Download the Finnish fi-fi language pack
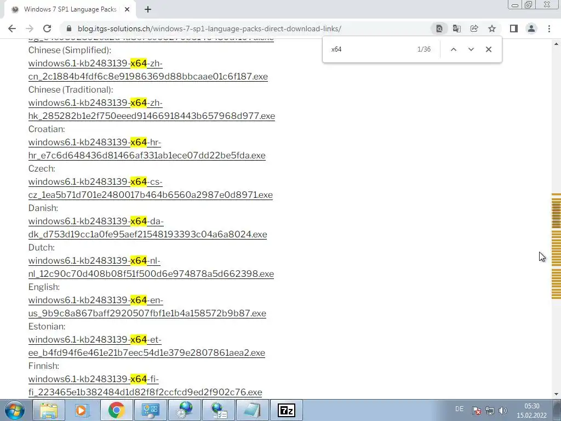Viewport: 561px width, 421px height. (x=145, y=385)
